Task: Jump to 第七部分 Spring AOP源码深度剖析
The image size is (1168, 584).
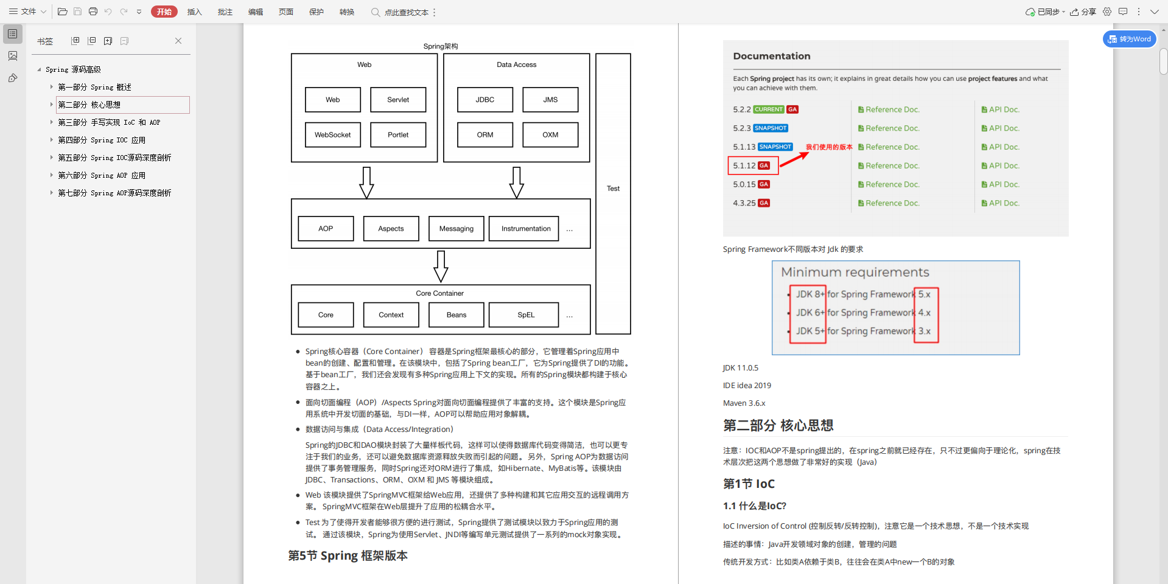Action: (114, 193)
